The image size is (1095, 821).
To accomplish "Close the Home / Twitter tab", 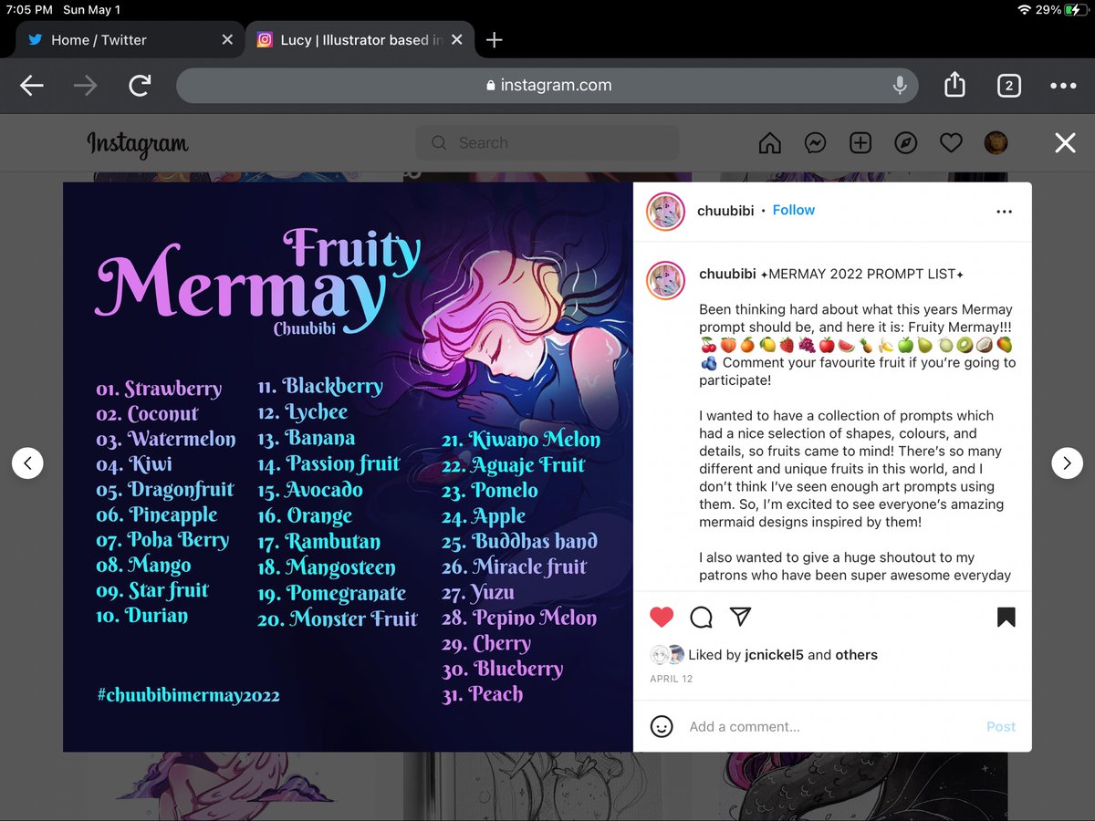I will point(227,40).
